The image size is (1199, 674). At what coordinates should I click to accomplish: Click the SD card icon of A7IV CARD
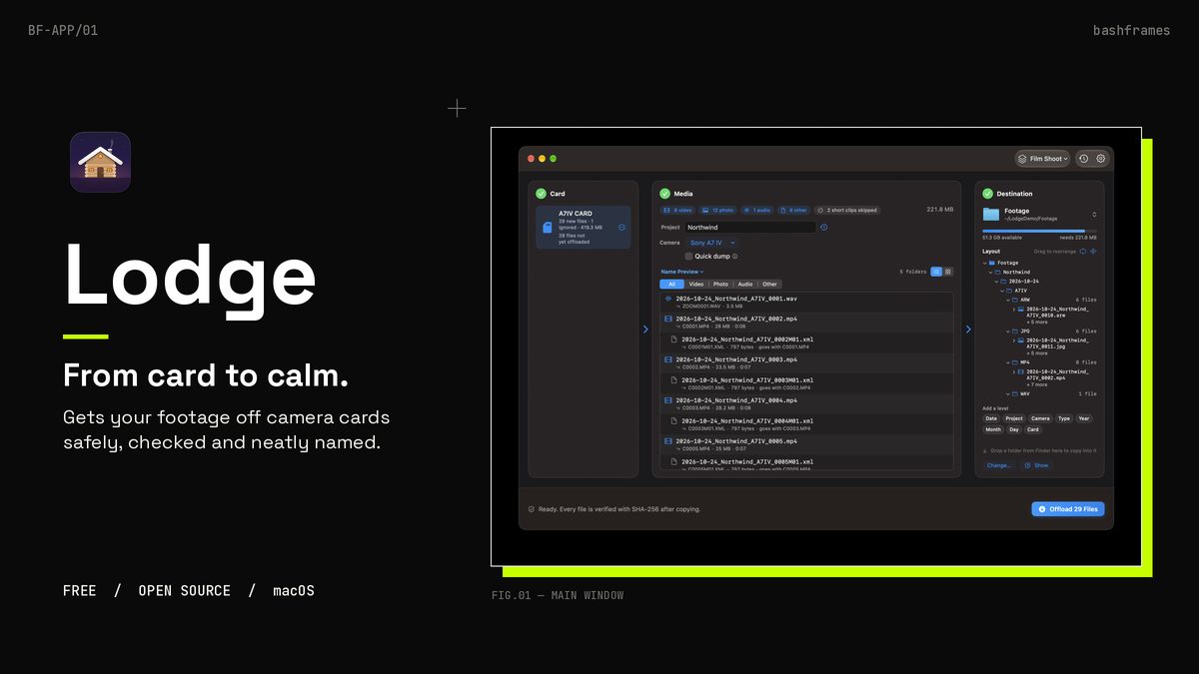(548, 228)
